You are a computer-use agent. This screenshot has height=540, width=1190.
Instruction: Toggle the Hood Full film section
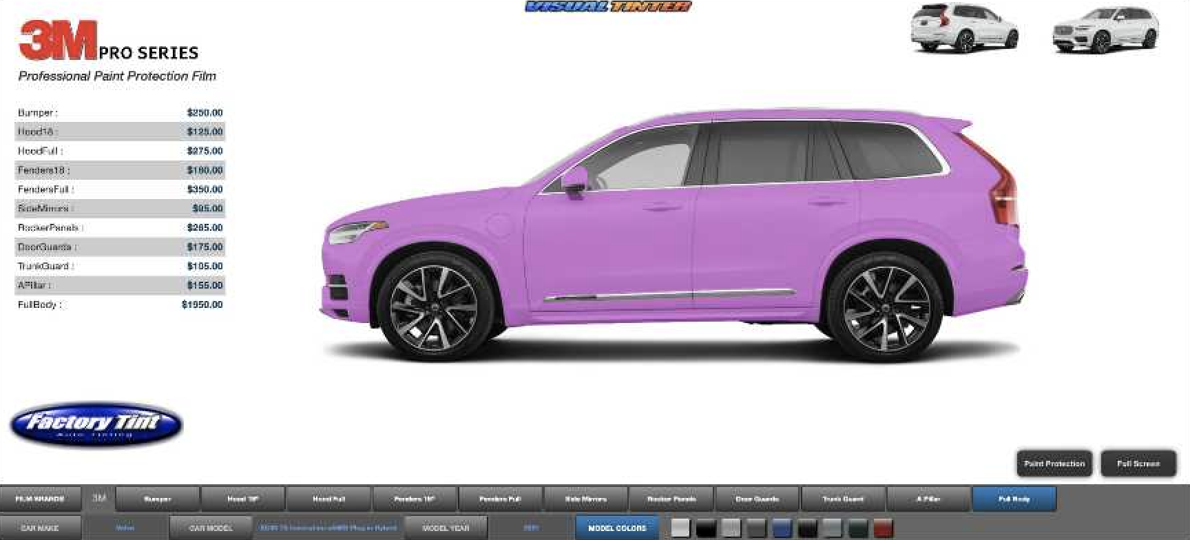pos(329,499)
